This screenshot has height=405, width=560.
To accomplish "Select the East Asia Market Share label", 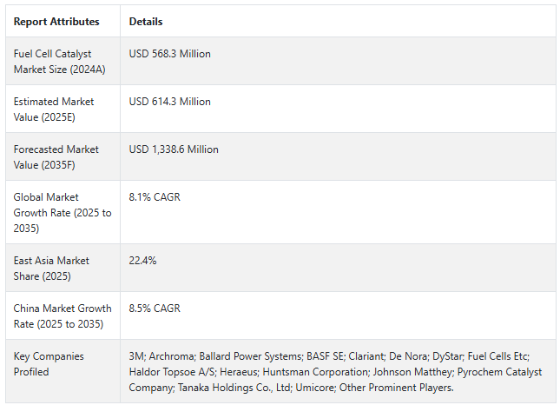I will coord(51,269).
